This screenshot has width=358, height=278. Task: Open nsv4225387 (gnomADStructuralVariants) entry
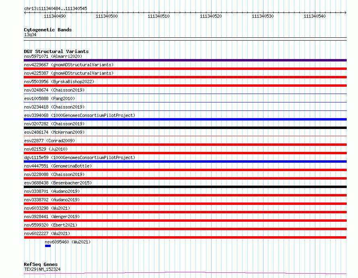tap(69, 73)
